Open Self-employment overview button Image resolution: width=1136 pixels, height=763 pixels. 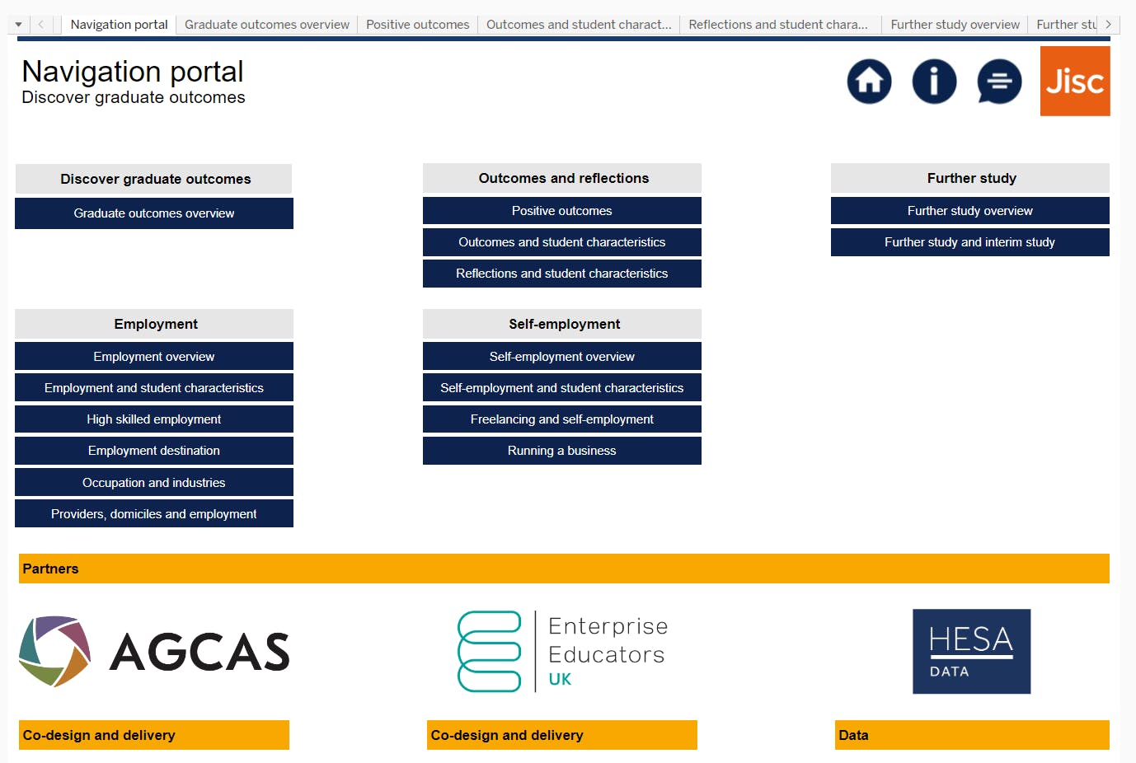(562, 357)
